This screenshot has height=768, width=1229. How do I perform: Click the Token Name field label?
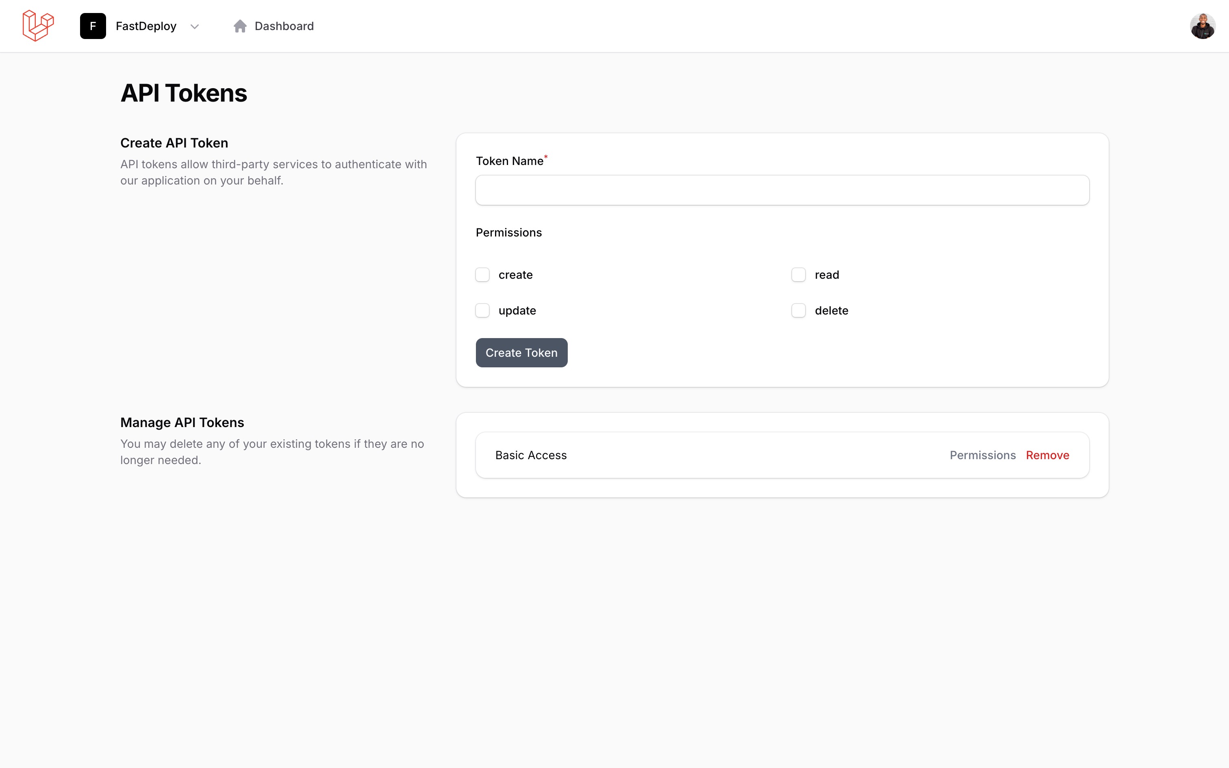coord(509,161)
